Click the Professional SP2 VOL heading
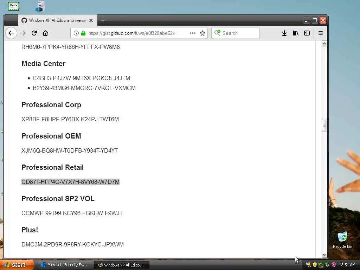 (x=58, y=198)
